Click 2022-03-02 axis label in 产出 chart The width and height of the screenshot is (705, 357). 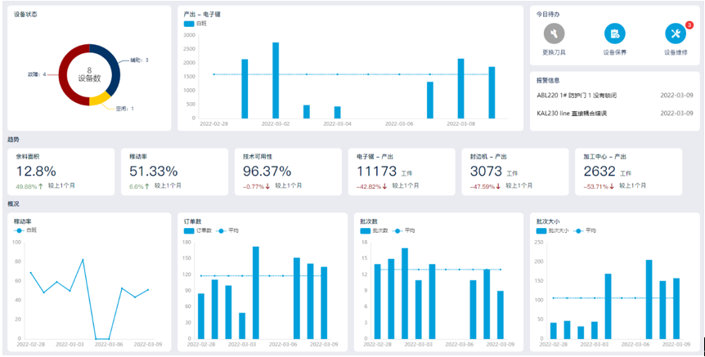coord(276,123)
